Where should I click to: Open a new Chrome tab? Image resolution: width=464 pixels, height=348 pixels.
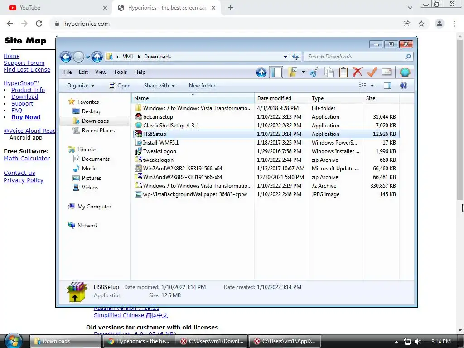(x=231, y=8)
